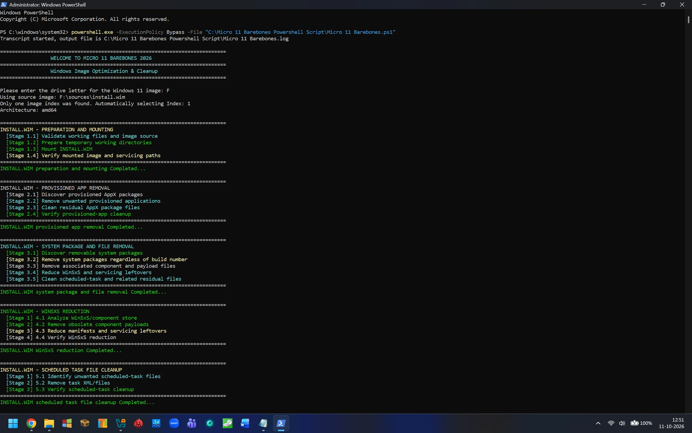
Task: Open File Explorer from the taskbar
Action: coord(49,423)
